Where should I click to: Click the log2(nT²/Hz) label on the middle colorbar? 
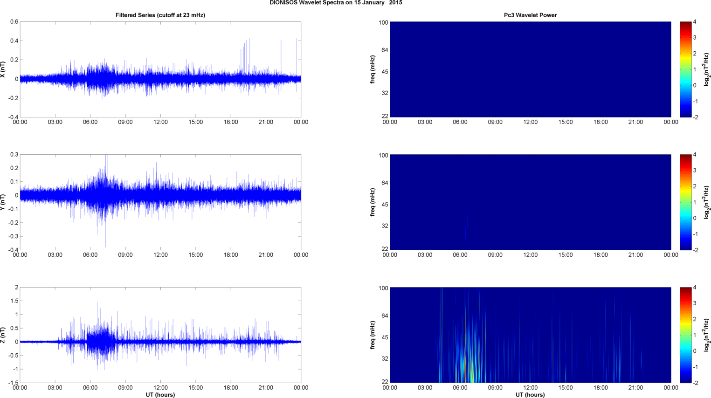[x=707, y=202]
